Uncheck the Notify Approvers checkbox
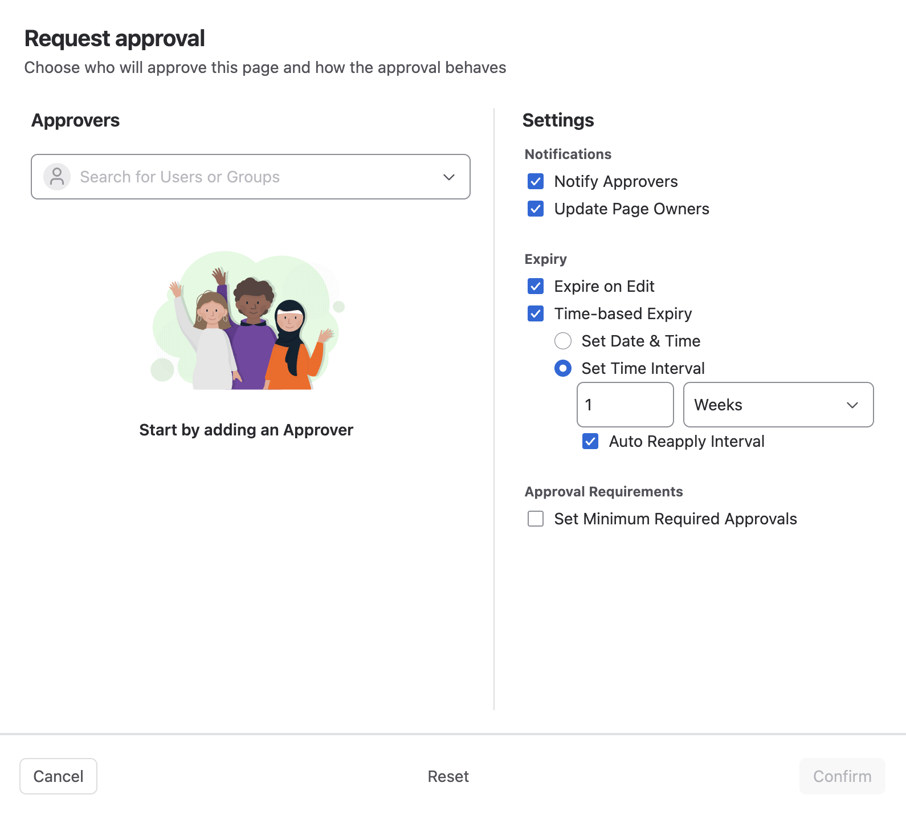The height and width of the screenshot is (815, 906). (536, 181)
